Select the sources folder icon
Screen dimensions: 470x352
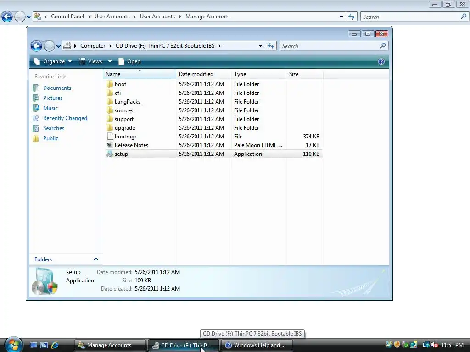(110, 110)
